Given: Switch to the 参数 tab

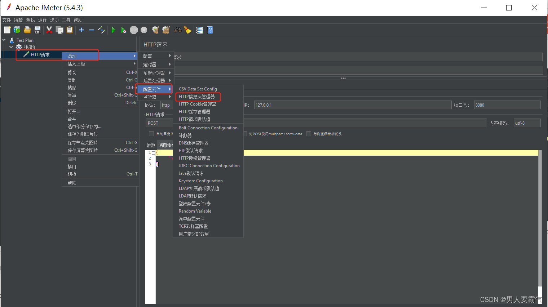Looking at the screenshot, I should click(x=151, y=145).
